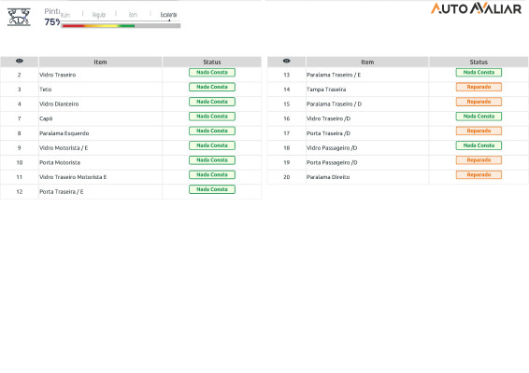This screenshot has width=529, height=373.
Task: Click Reparado badge for Porta Passageiro /D
Action: point(479,159)
